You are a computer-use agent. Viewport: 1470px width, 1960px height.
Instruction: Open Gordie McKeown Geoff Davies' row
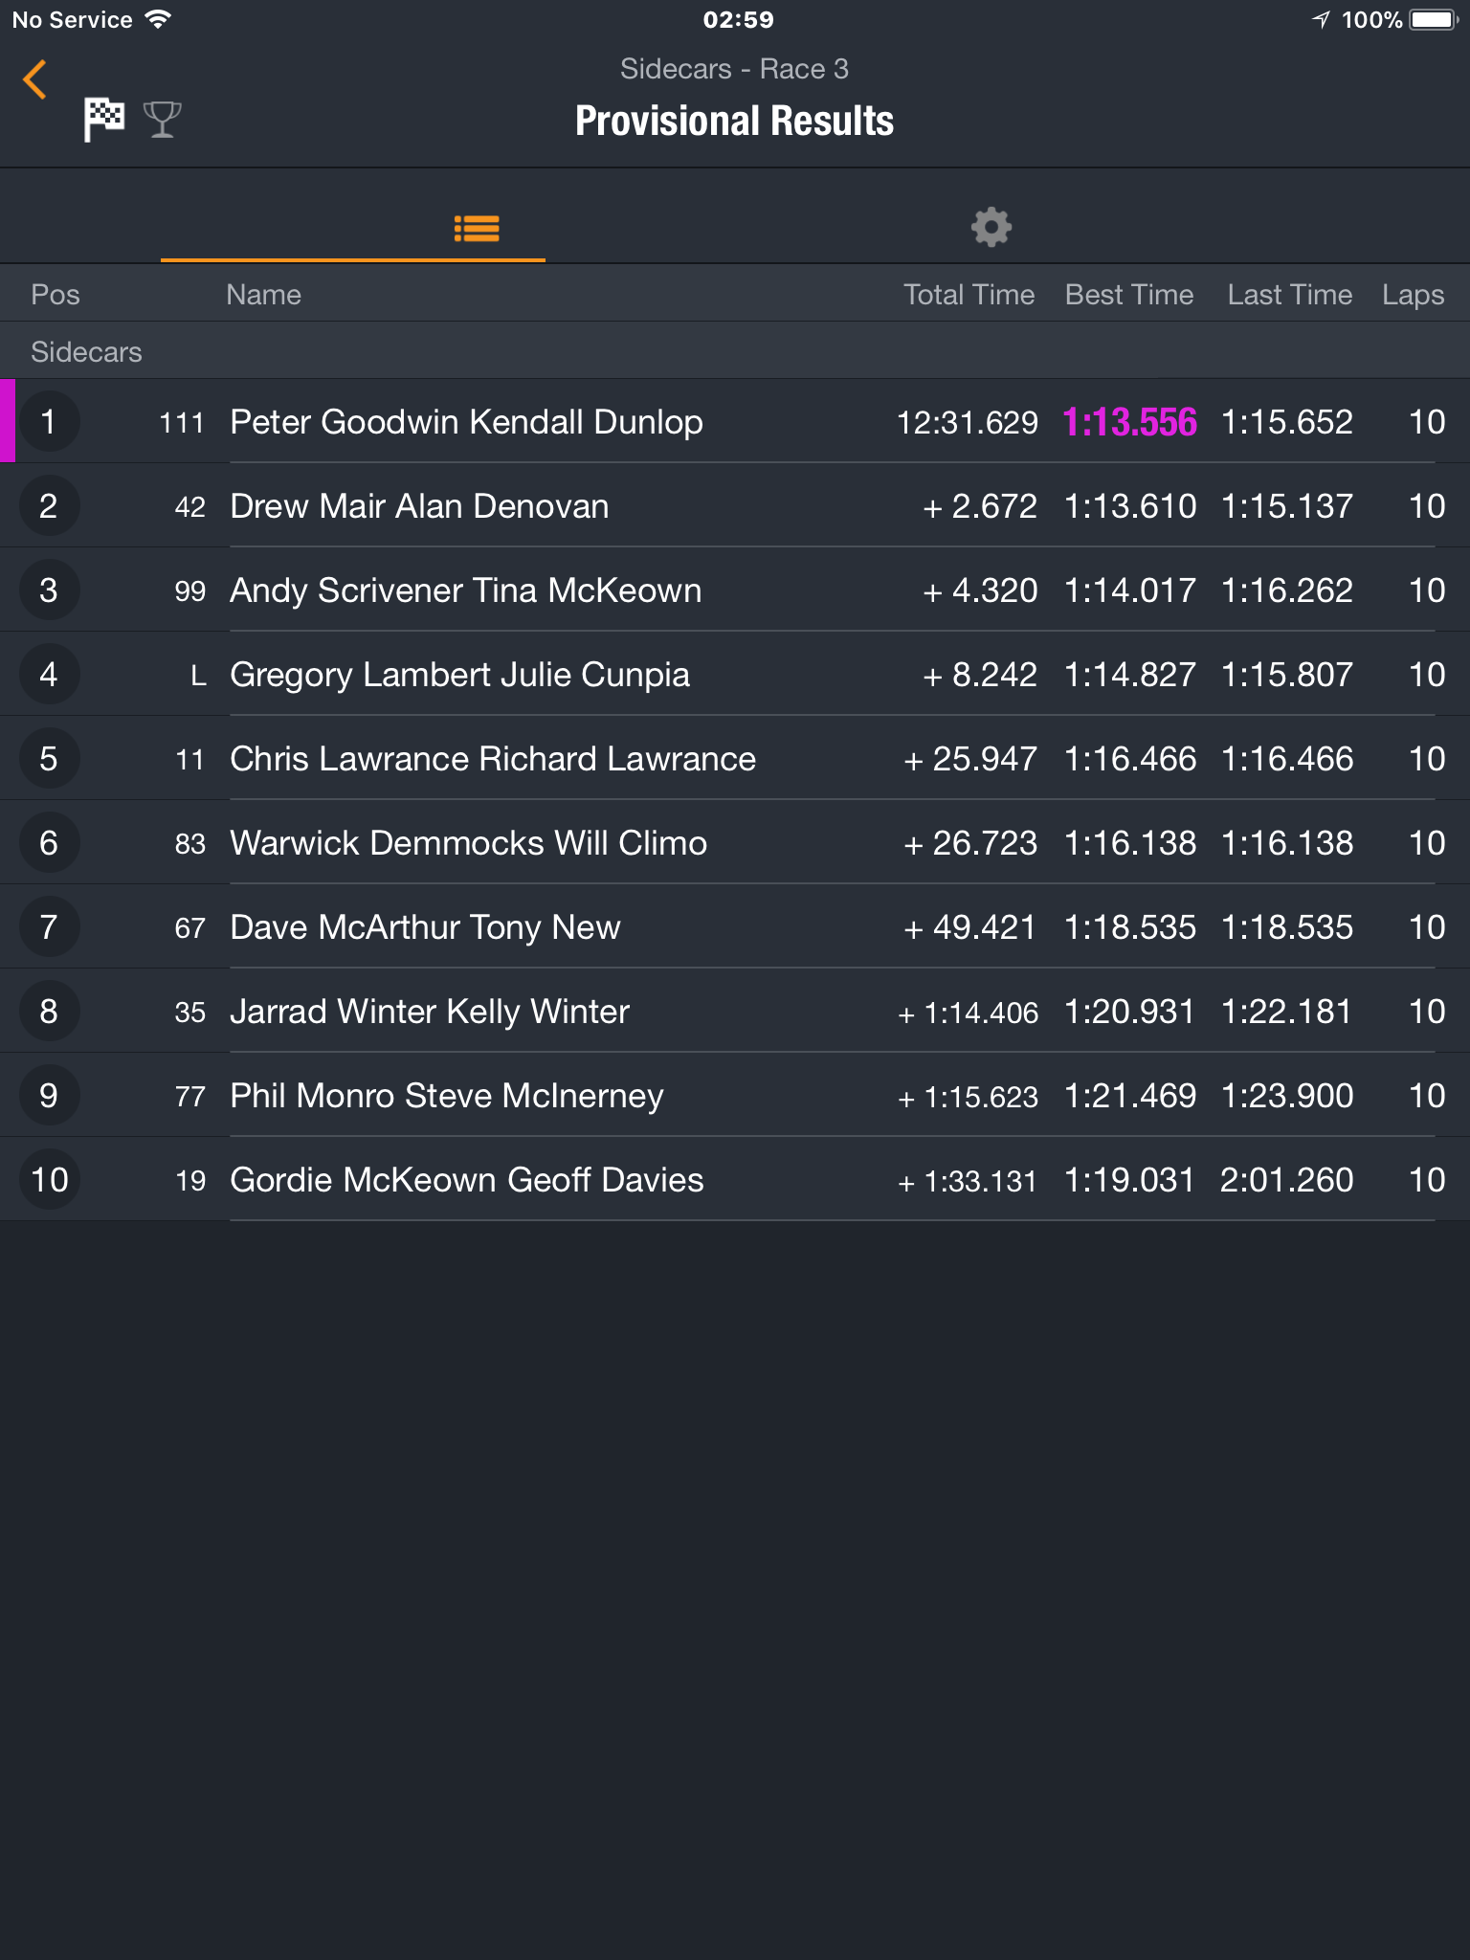click(x=735, y=1179)
